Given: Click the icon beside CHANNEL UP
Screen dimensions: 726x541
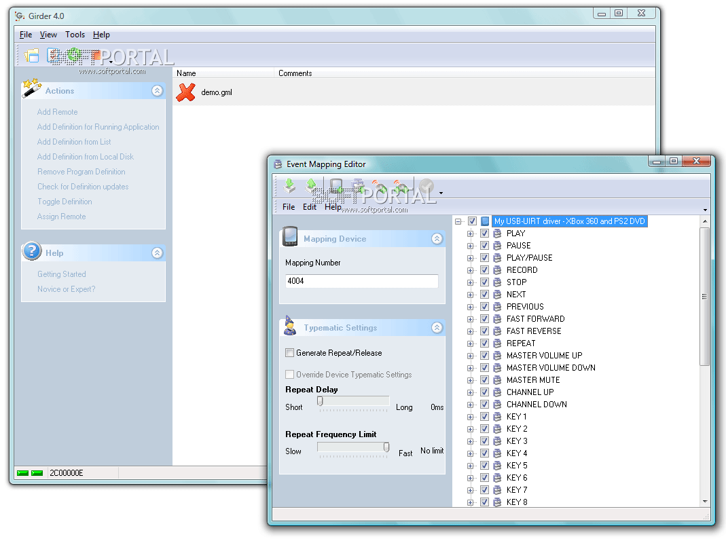Looking at the screenshot, I should 497,392.
